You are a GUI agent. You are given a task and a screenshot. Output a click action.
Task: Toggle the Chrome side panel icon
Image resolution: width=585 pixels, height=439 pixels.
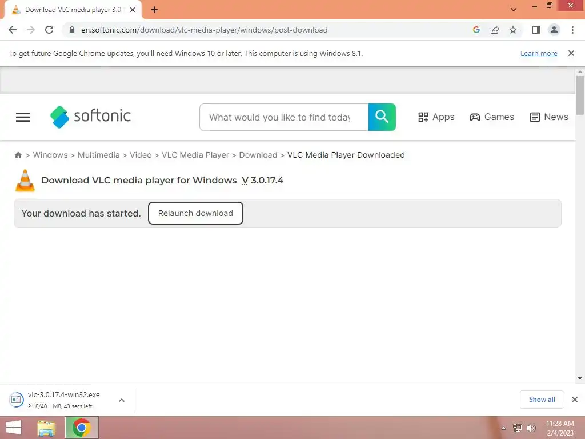coord(536,30)
